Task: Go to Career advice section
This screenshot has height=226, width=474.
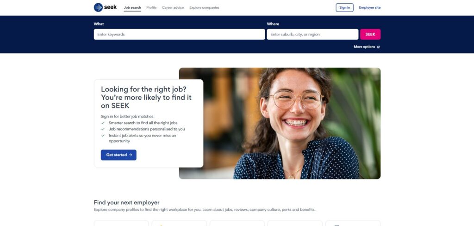Action: (173, 7)
